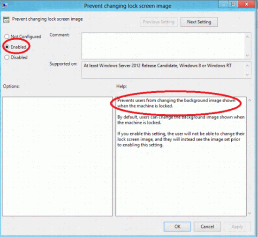Click the 'By default, users can change' help paragraph

(181, 120)
